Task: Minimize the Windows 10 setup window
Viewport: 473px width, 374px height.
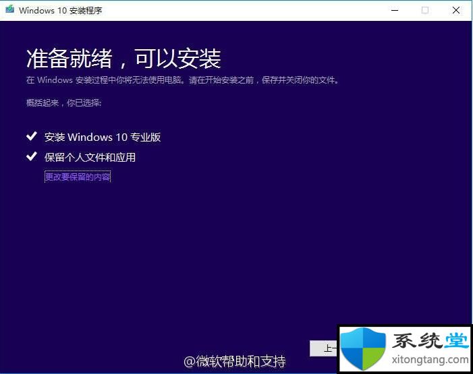Action: click(x=395, y=10)
